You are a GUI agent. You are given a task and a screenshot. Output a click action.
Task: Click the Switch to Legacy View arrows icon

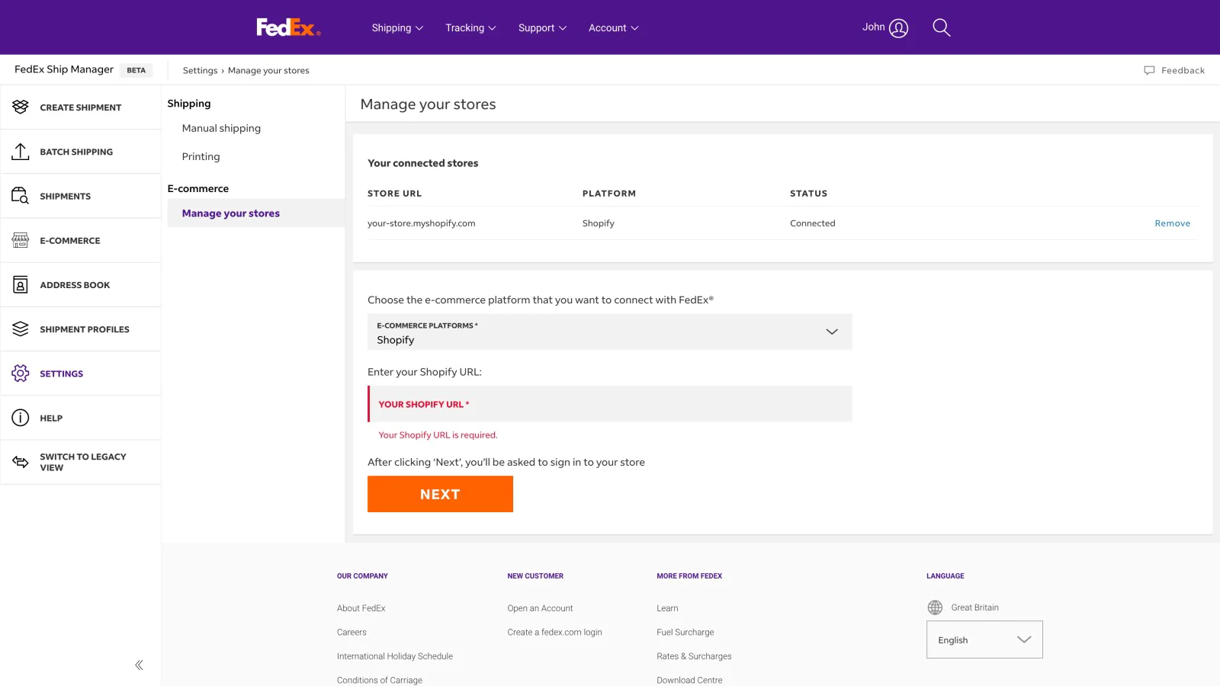21,462
